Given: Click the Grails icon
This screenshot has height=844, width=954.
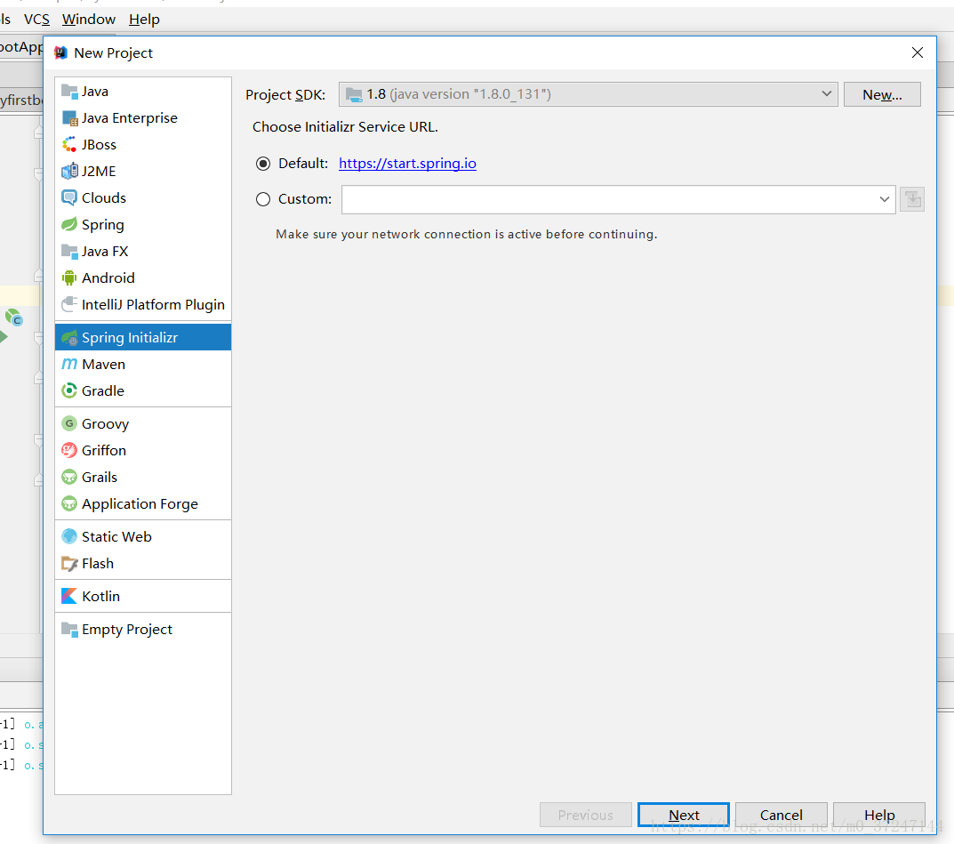Looking at the screenshot, I should coord(69,477).
